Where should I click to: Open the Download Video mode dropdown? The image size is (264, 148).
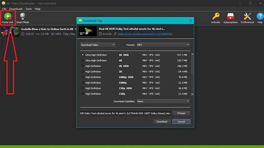click(x=98, y=45)
